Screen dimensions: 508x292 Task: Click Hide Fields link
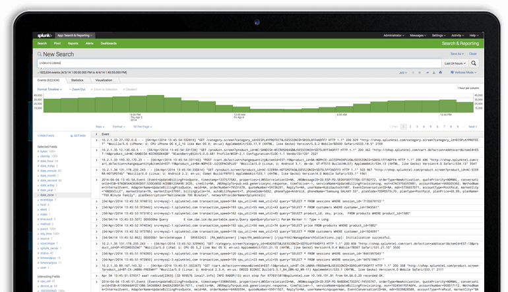click(x=46, y=136)
